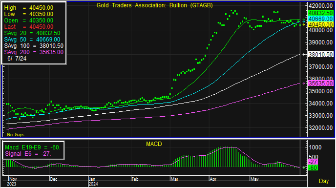Click the date 6/ 7/24 in legend
This screenshot has height=188, width=336.
tap(17, 59)
